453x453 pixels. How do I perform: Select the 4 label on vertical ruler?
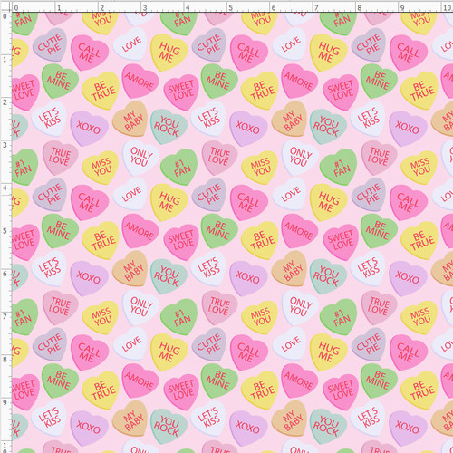coord(5,188)
